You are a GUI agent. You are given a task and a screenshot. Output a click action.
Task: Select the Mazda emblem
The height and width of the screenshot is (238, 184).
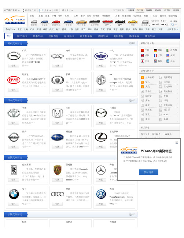[x=101, y=113]
